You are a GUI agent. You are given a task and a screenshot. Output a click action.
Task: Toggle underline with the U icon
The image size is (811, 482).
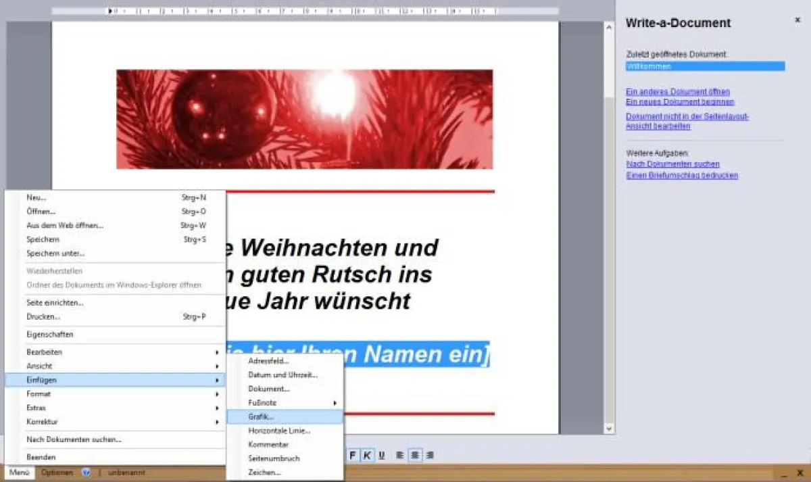click(x=381, y=455)
